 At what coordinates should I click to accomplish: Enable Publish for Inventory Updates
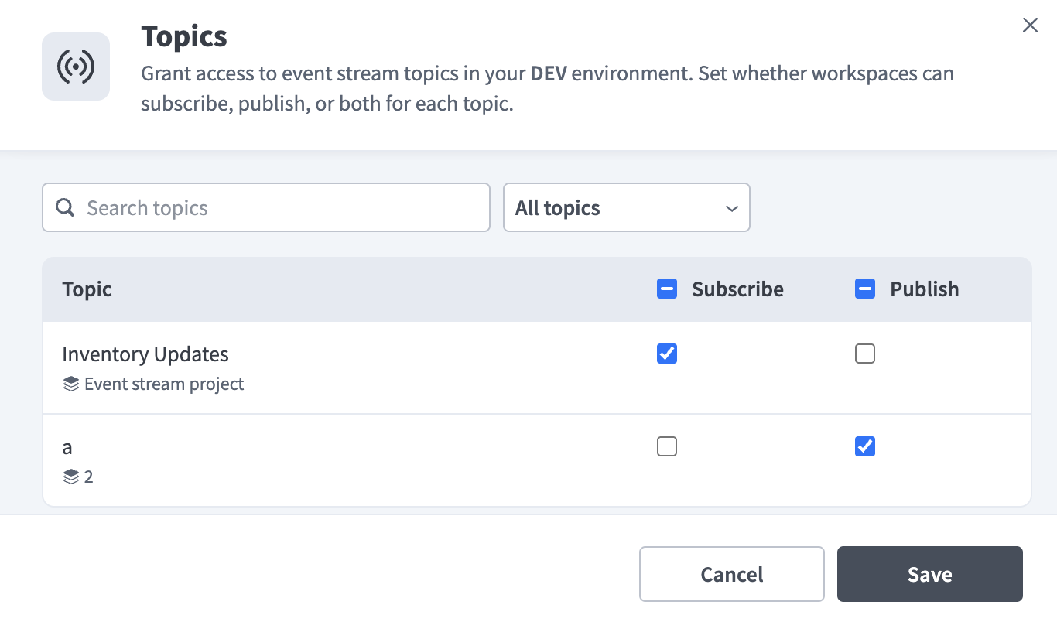(865, 354)
